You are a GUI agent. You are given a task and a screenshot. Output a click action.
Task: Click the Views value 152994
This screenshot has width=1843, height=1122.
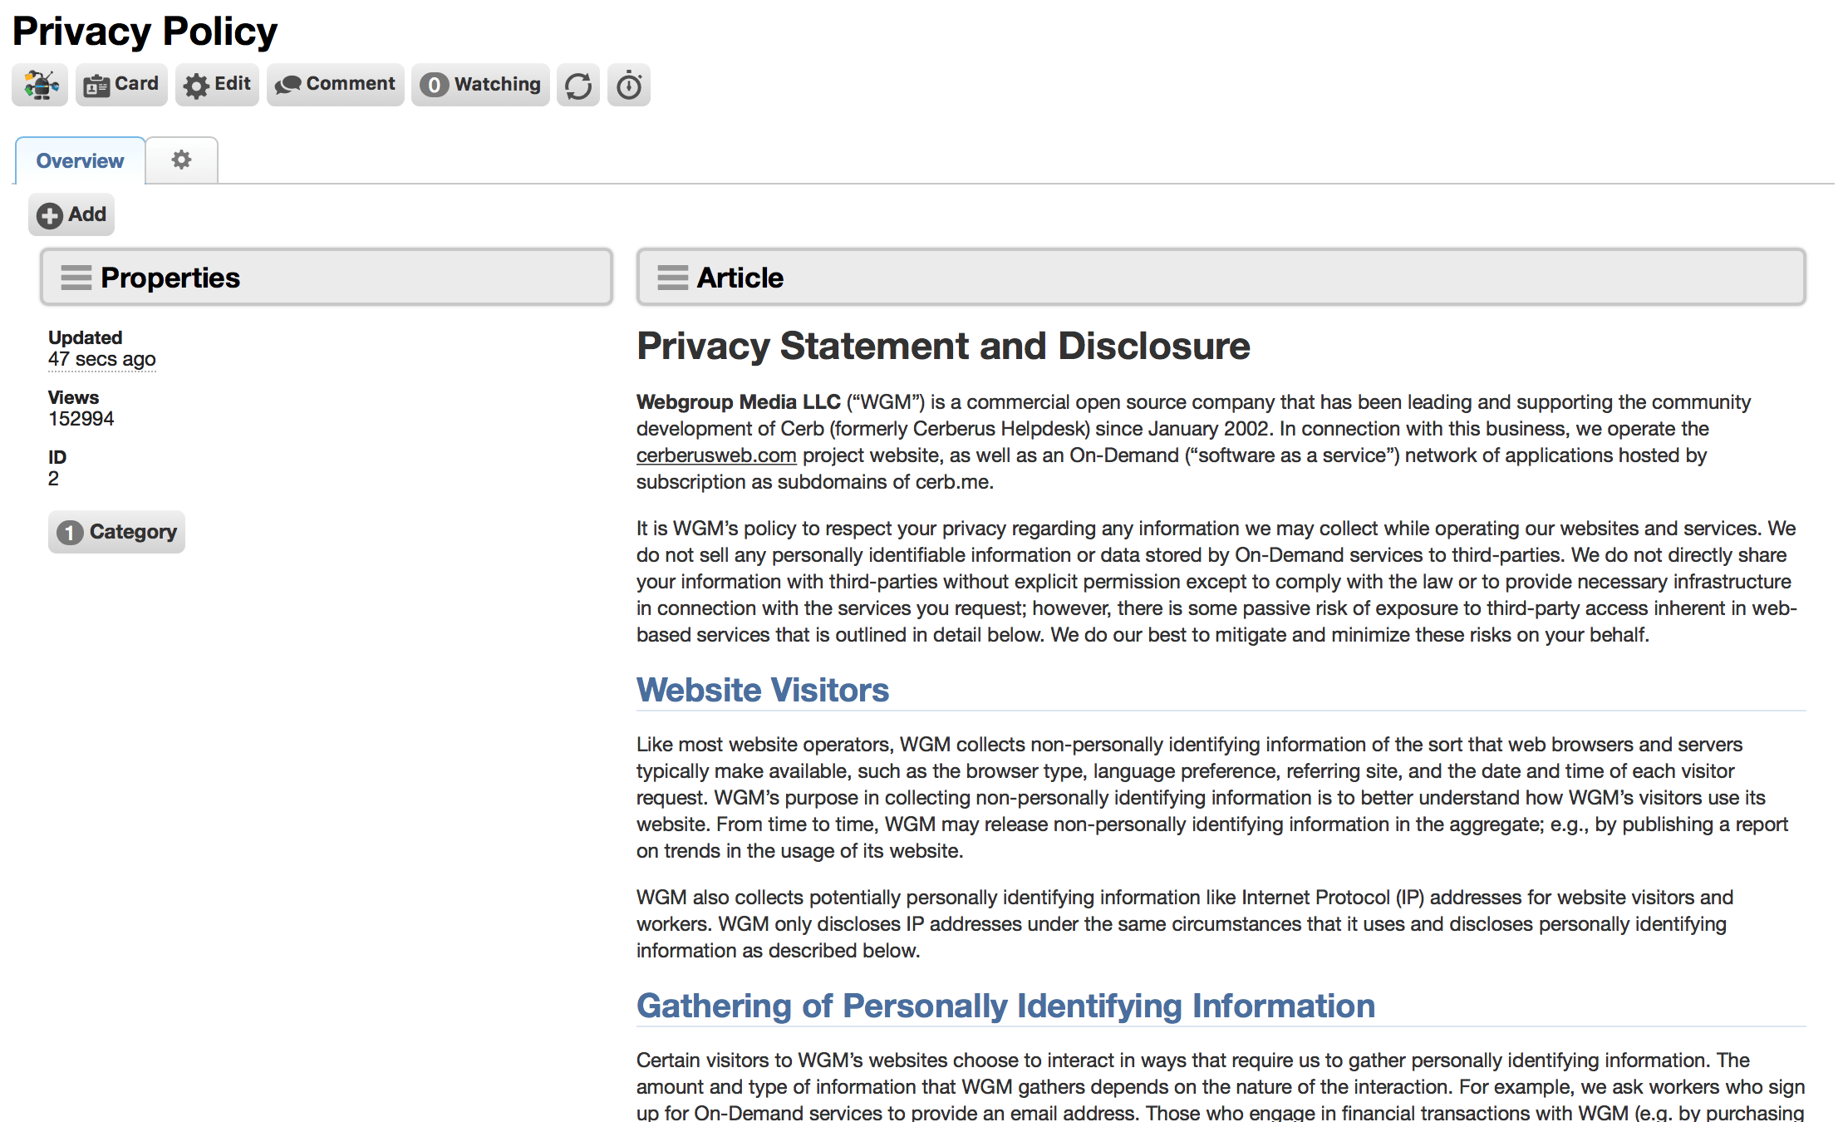click(81, 419)
